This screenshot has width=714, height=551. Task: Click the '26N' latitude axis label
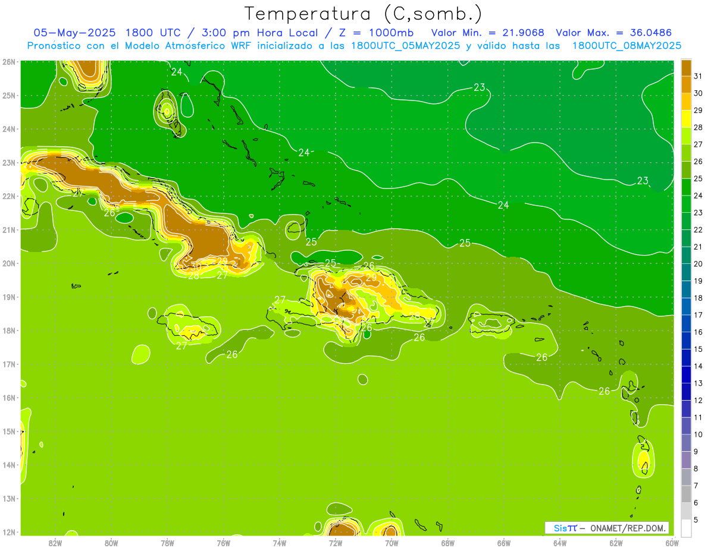pyautogui.click(x=9, y=62)
